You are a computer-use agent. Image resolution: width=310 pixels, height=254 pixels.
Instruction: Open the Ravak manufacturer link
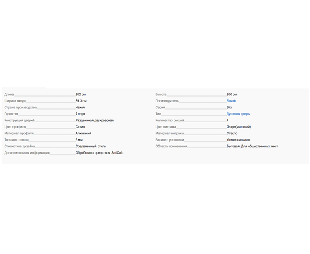click(231, 101)
